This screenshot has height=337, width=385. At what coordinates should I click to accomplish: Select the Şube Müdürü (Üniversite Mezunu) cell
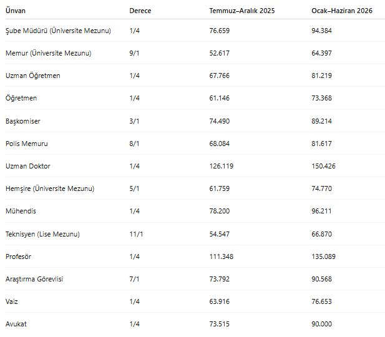(x=58, y=31)
